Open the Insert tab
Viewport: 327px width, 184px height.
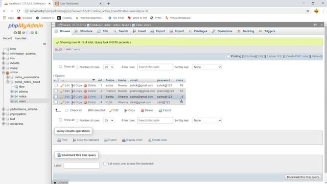[139, 31]
